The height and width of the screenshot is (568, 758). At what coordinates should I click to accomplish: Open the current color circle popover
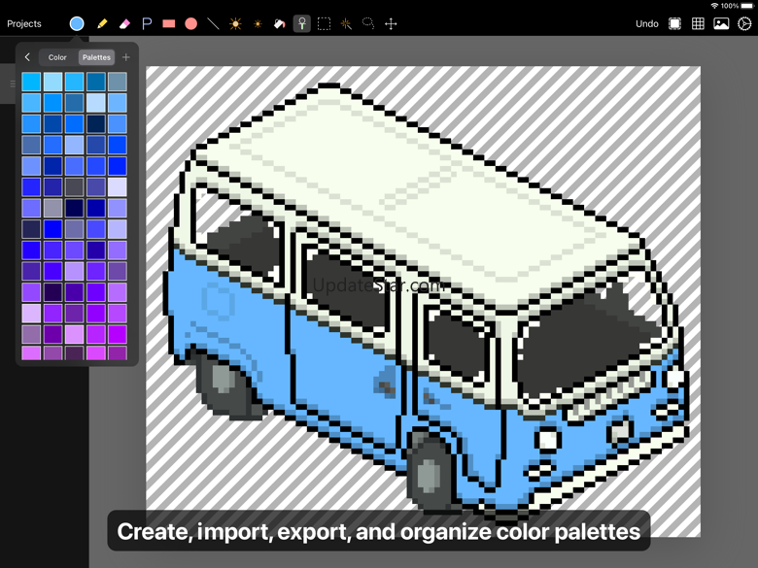point(77,23)
